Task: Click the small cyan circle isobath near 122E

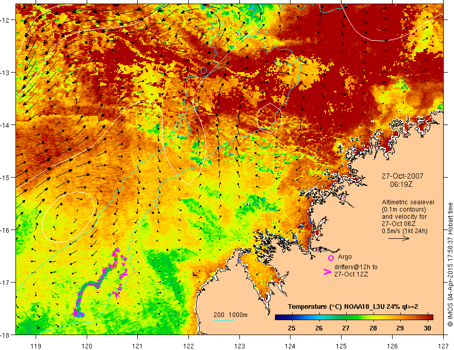Action: (204, 71)
